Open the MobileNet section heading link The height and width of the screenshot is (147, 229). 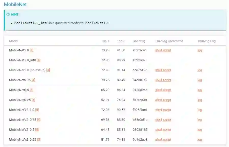15,4
